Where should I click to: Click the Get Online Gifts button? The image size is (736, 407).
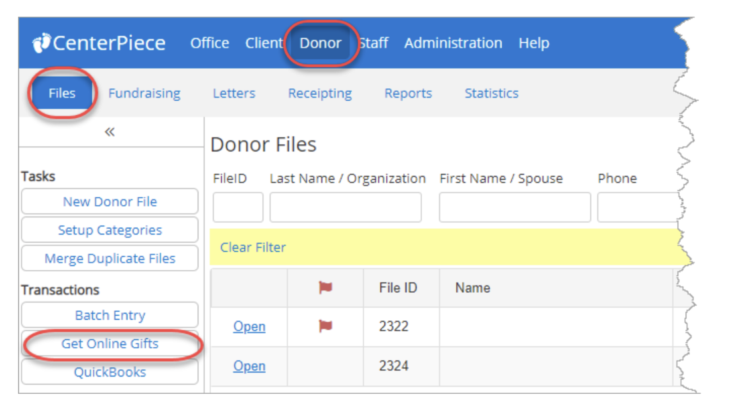(110, 344)
